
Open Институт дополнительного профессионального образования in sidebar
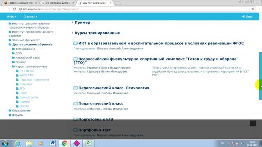[x=30, y=25]
